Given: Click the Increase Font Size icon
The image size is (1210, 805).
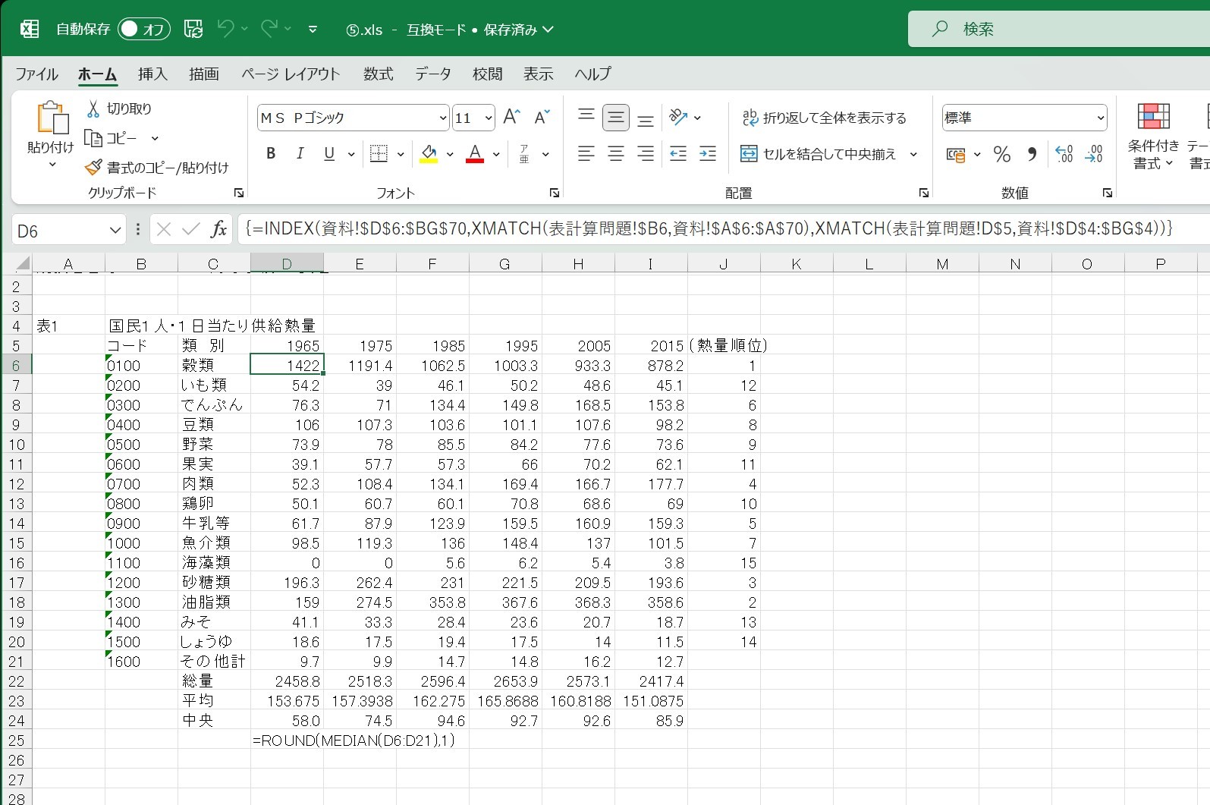Looking at the screenshot, I should tap(511, 117).
